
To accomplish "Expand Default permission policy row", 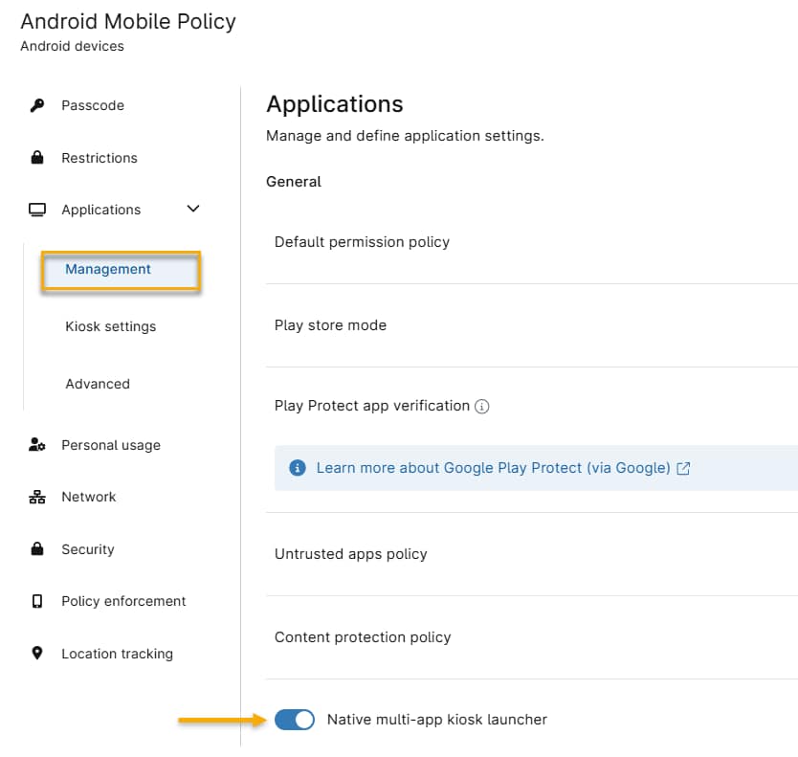I will pyautogui.click(x=532, y=242).
